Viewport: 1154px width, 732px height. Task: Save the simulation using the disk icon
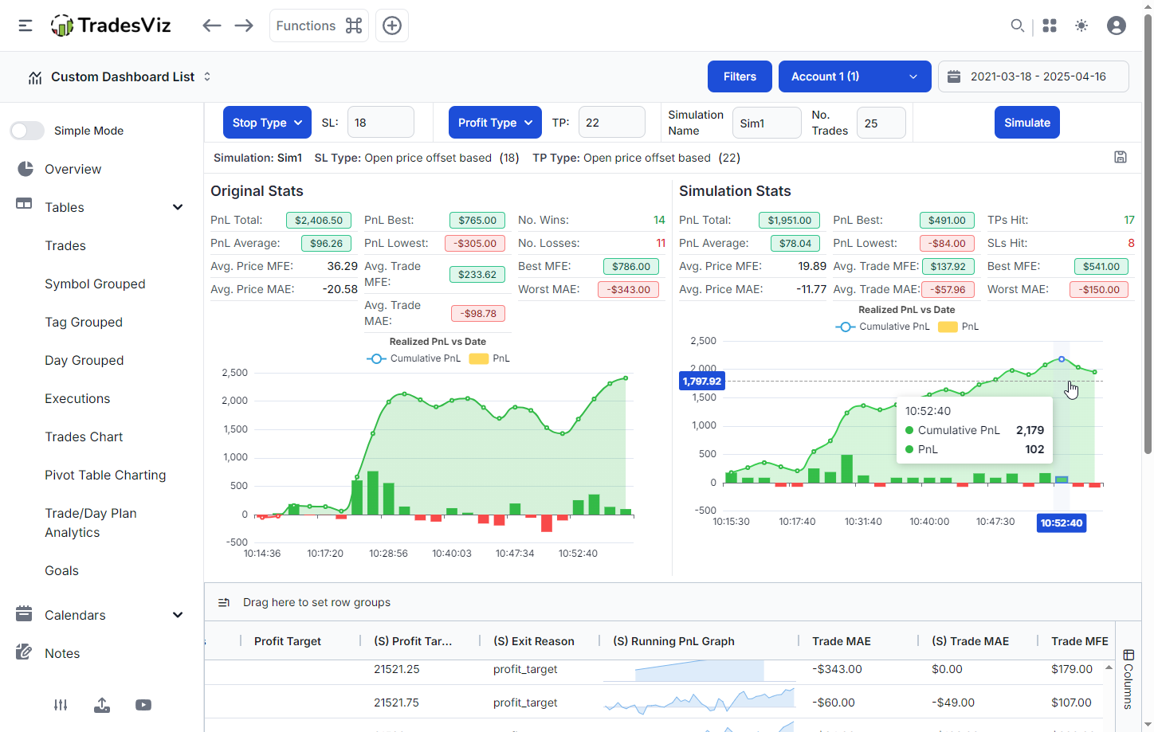point(1121,158)
